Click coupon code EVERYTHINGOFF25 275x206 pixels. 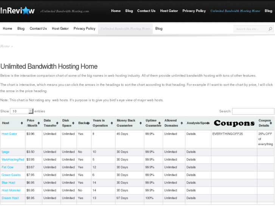coord(228,134)
